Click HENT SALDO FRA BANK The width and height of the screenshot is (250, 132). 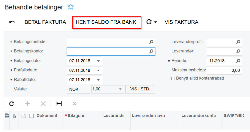[106, 22]
